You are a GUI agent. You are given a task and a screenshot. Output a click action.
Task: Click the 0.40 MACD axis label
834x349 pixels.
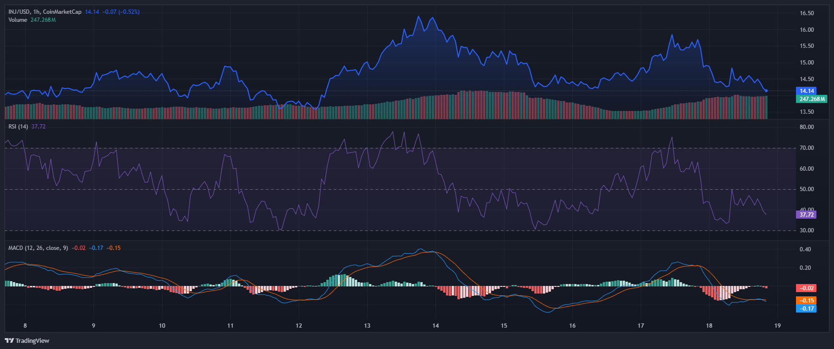click(805, 249)
